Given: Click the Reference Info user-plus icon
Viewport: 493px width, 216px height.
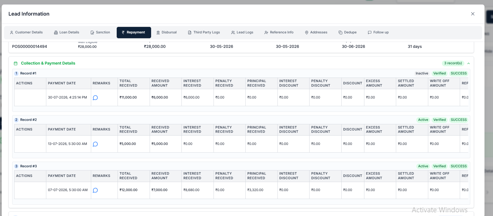Looking at the screenshot, I should coord(266,33).
